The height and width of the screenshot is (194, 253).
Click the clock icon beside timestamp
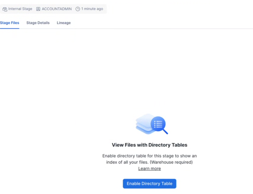tap(78, 9)
